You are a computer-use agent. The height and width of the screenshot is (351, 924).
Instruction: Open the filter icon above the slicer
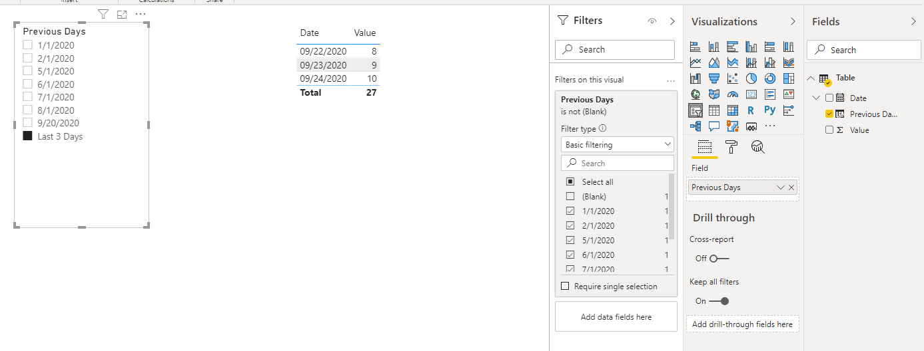coord(103,14)
